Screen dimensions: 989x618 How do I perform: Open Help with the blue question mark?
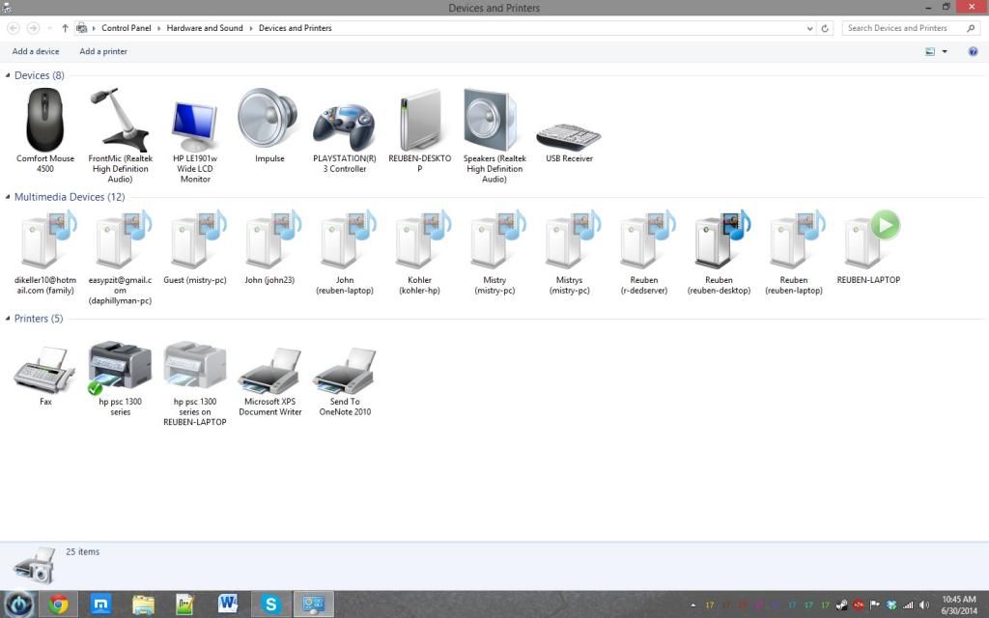point(973,52)
